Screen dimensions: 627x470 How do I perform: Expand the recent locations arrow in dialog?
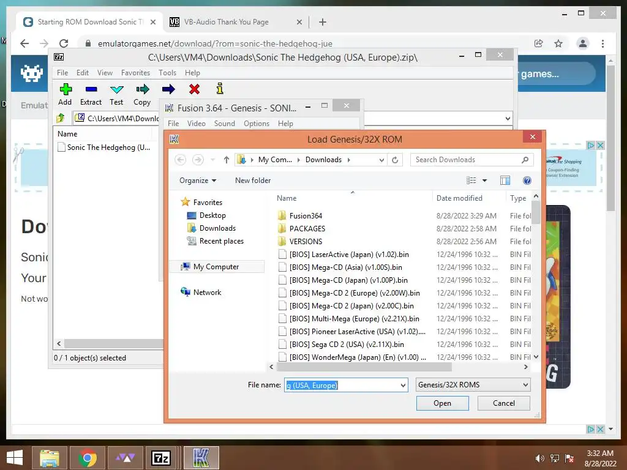212,160
